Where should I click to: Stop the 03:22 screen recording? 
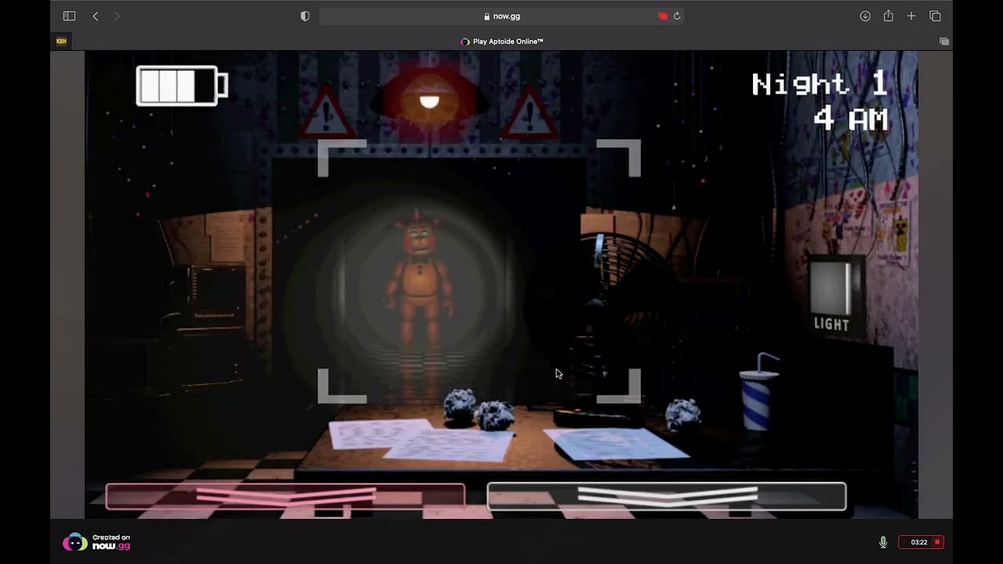tap(922, 542)
